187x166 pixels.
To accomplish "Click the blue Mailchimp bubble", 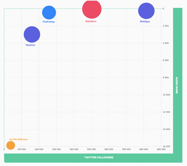I will 49,12.
